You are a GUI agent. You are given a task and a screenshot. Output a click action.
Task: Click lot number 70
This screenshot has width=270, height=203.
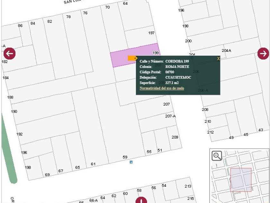(x=107, y=7)
